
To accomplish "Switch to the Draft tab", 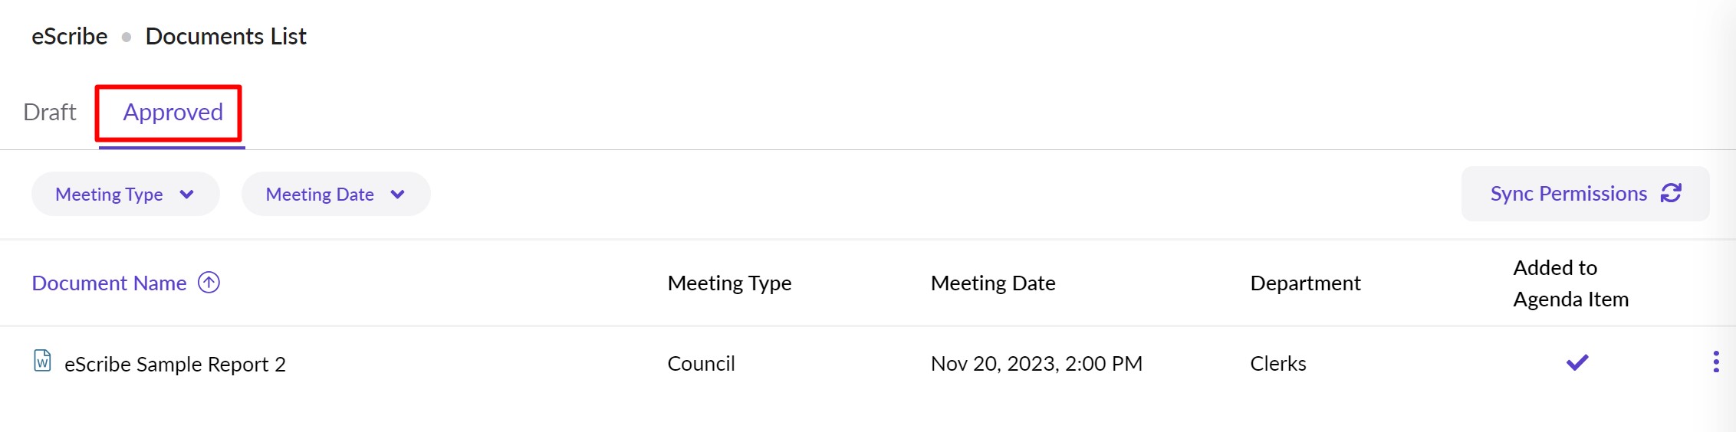I will pyautogui.click(x=50, y=113).
